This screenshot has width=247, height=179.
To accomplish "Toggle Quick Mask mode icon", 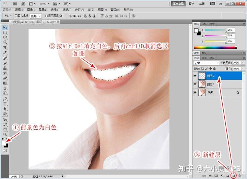I will [x=5, y=151].
